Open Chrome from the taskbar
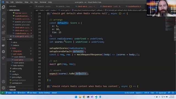The width and height of the screenshot is (176, 99). (x=84, y=97)
